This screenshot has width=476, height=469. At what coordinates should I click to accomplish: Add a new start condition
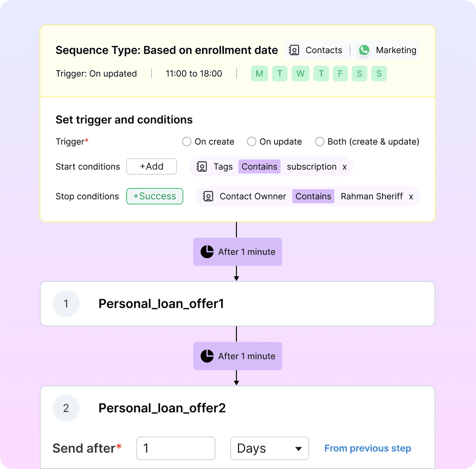click(152, 167)
